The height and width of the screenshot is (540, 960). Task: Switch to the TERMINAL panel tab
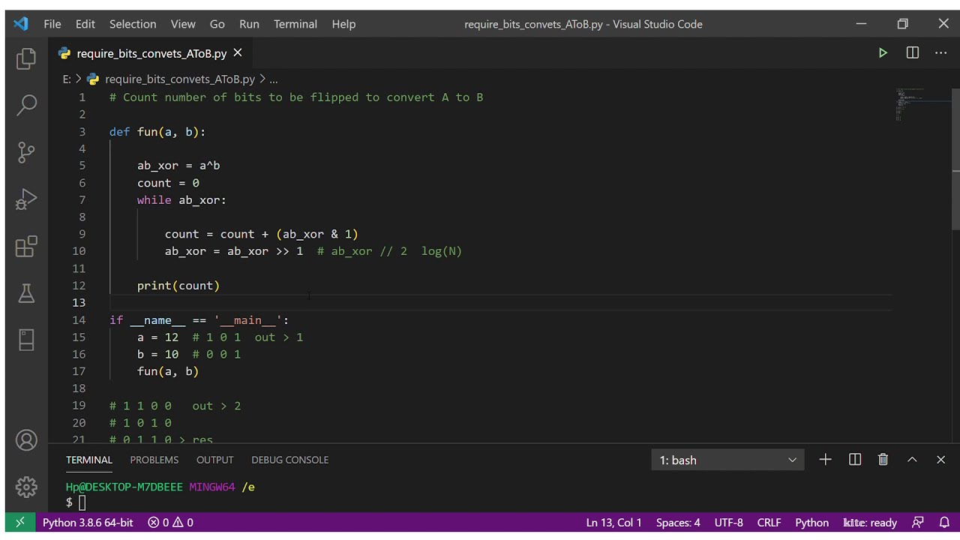(89, 460)
